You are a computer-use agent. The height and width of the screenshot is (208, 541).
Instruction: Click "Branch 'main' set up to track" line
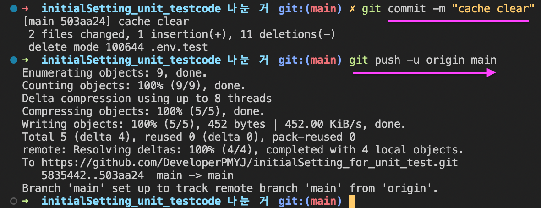(x=230, y=188)
